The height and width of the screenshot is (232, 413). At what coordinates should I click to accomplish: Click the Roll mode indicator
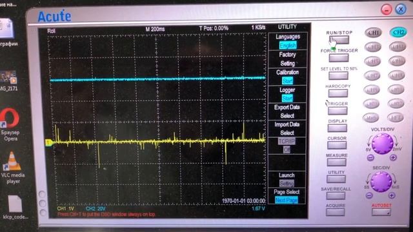[52, 31]
